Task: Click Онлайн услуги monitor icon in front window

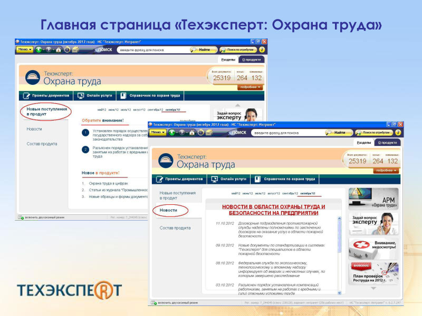Action: (215, 179)
